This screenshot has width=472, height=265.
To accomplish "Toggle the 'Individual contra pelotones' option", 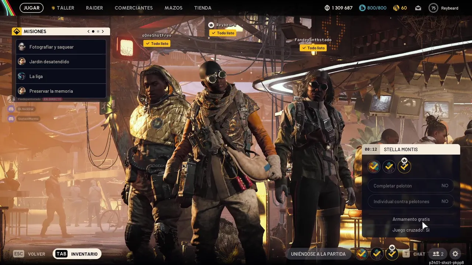I will (x=411, y=201).
